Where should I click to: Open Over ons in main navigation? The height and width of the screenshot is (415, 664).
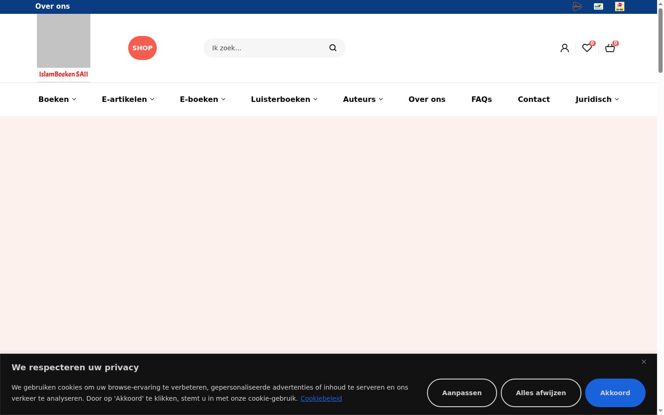(427, 99)
